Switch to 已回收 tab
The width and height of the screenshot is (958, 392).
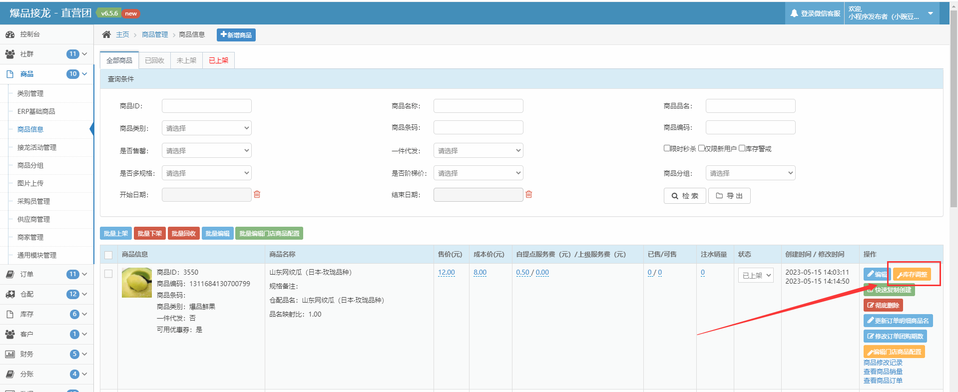click(x=154, y=60)
